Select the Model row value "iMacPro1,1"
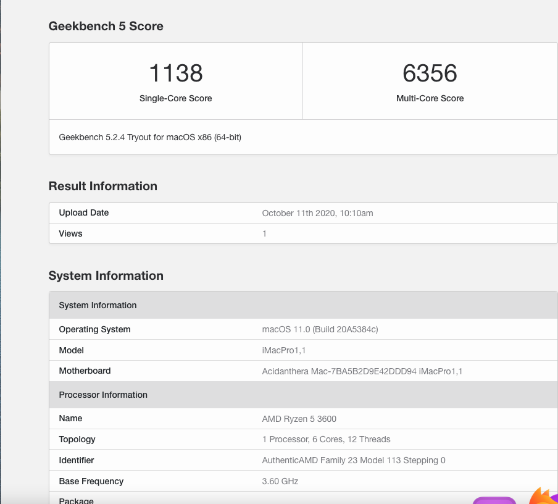The width and height of the screenshot is (558, 504). click(283, 350)
